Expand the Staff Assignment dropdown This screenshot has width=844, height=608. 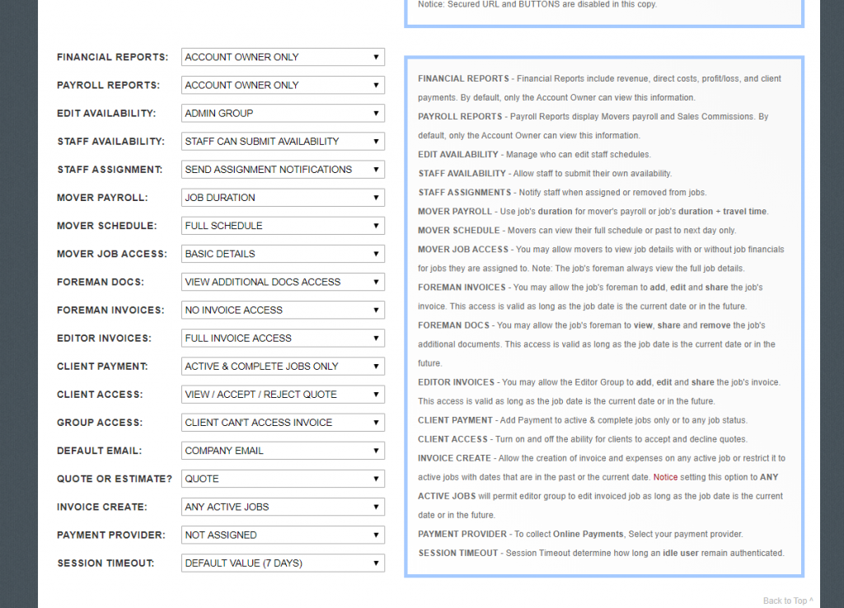tap(283, 169)
